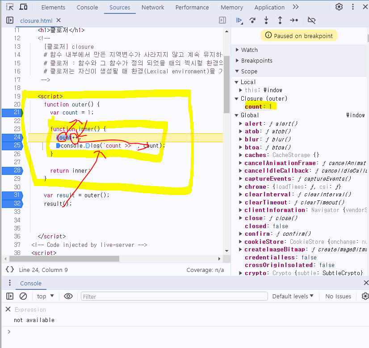Switch to the Elements tab
Screen dimensions: 369x348
coord(53,7)
